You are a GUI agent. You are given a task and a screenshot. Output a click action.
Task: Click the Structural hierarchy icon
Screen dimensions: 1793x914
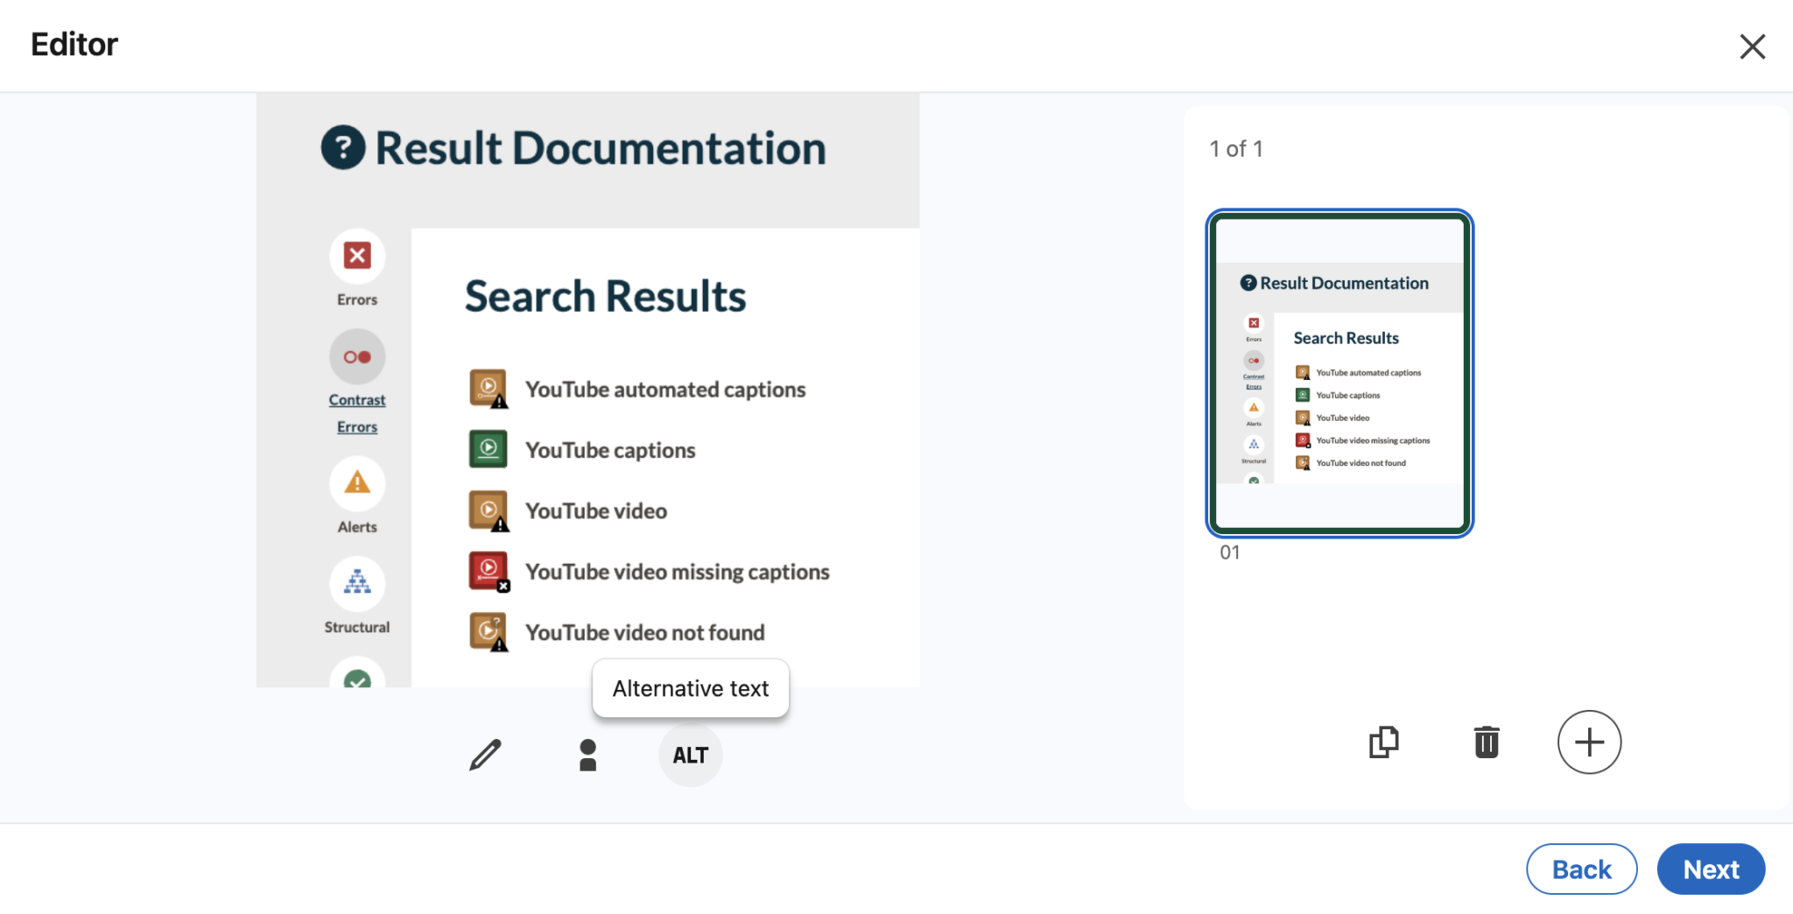[x=356, y=583]
